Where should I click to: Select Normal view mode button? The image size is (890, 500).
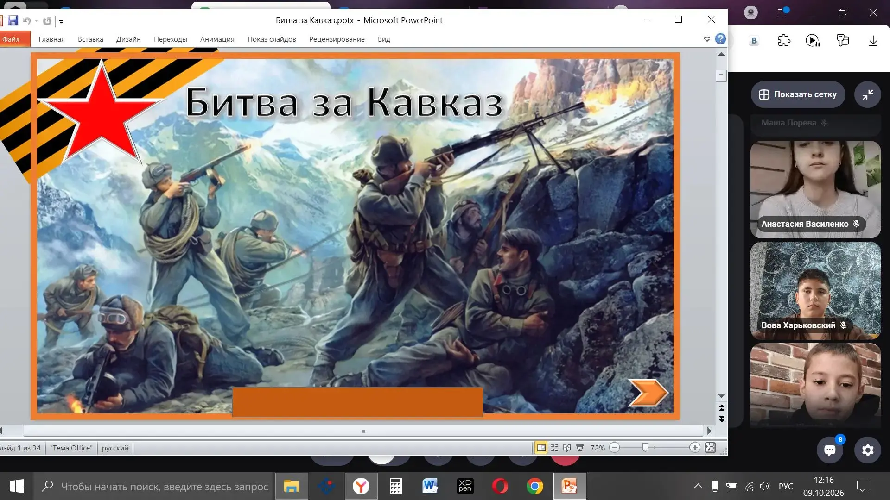(541, 448)
